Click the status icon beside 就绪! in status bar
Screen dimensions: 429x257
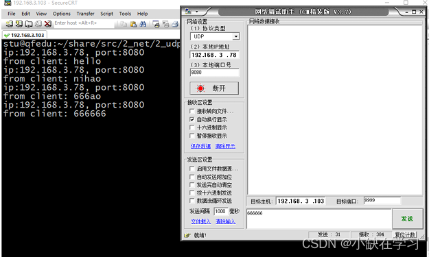[187, 235]
